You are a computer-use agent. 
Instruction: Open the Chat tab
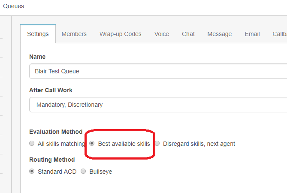pyautogui.click(x=188, y=34)
